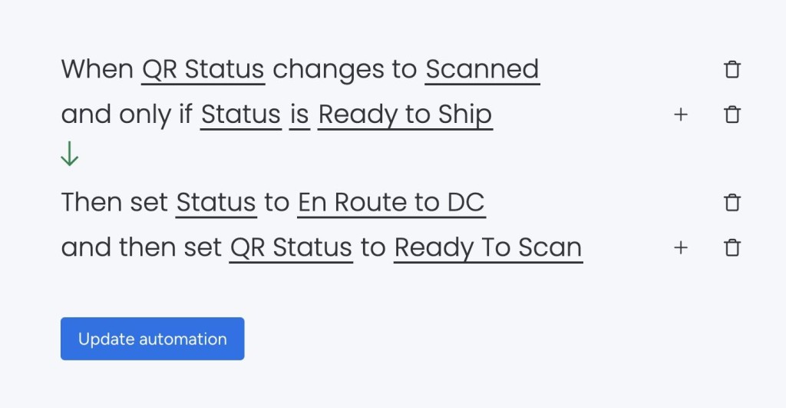
Task: Change the 'is' condition operator
Action: point(299,115)
